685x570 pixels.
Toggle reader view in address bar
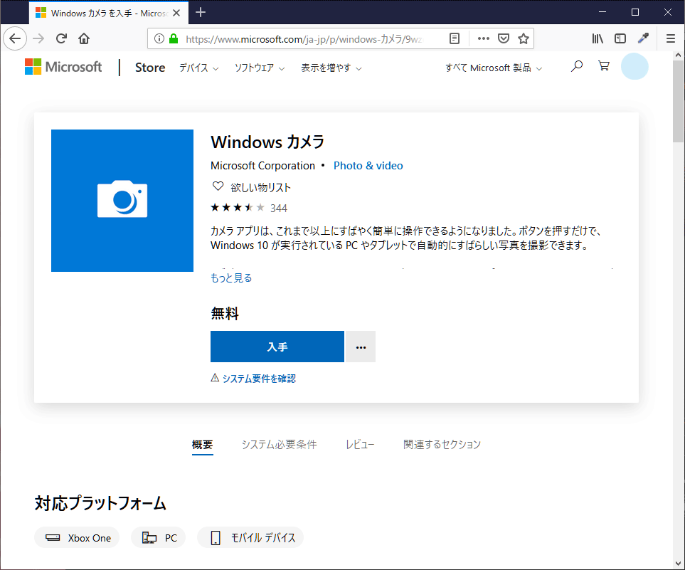click(455, 38)
